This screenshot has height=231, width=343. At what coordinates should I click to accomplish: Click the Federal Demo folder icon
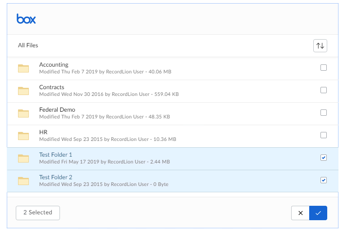[x=23, y=113]
